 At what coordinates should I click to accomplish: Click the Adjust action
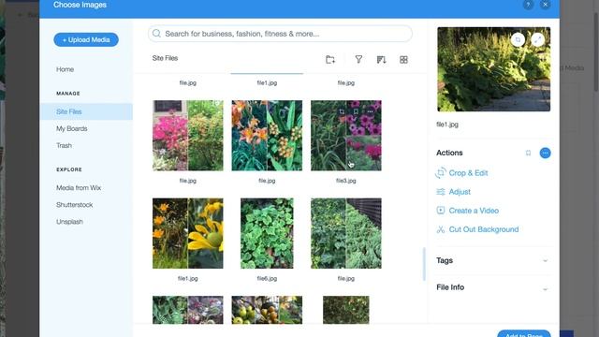[x=460, y=192]
